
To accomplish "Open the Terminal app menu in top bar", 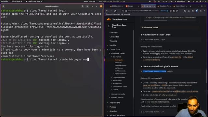I will [17, 1].
